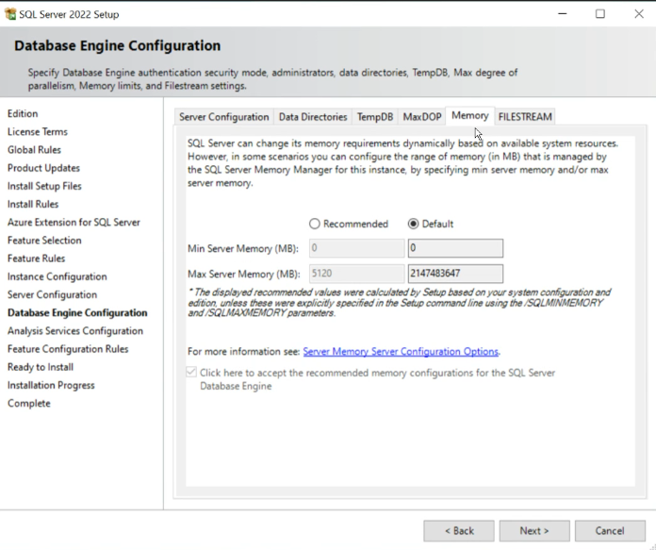
Task: Select the Default radio button
Action: click(x=414, y=225)
